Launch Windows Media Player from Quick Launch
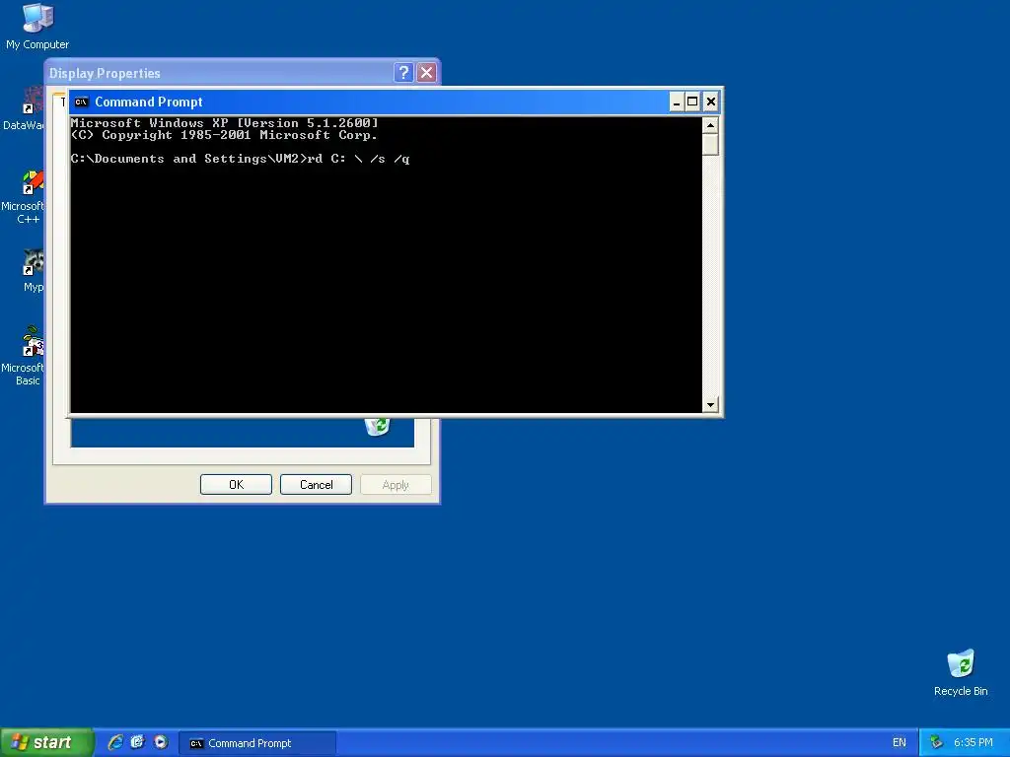1010x757 pixels. point(161,742)
